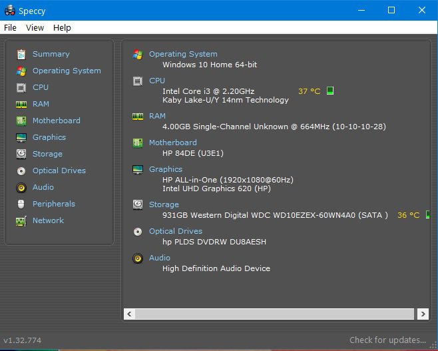Click the Graphics monitor icon in summary panel
The height and width of the screenshot is (351, 438).
[138, 169]
